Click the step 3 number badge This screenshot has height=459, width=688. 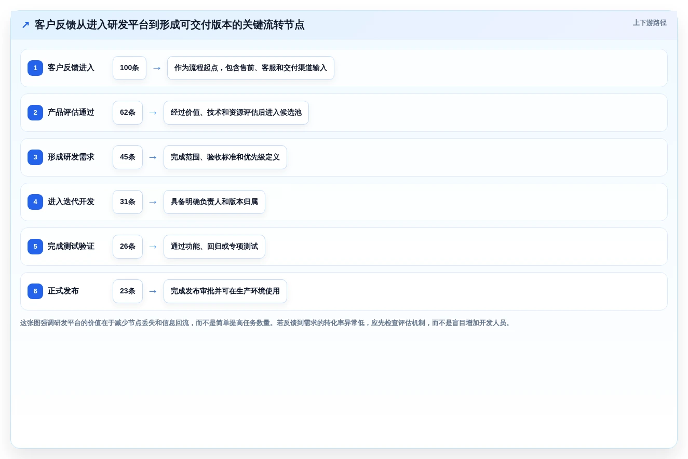(35, 157)
